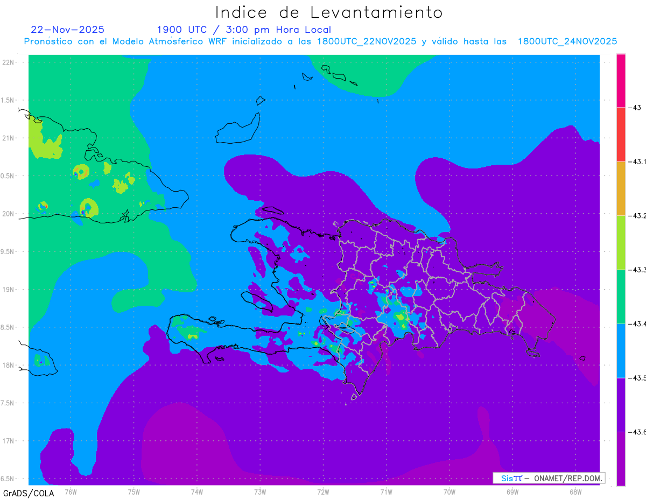Viewport: 646px width, 499px height.
Task: Click the "69W" longitude label
Action: pyautogui.click(x=512, y=491)
